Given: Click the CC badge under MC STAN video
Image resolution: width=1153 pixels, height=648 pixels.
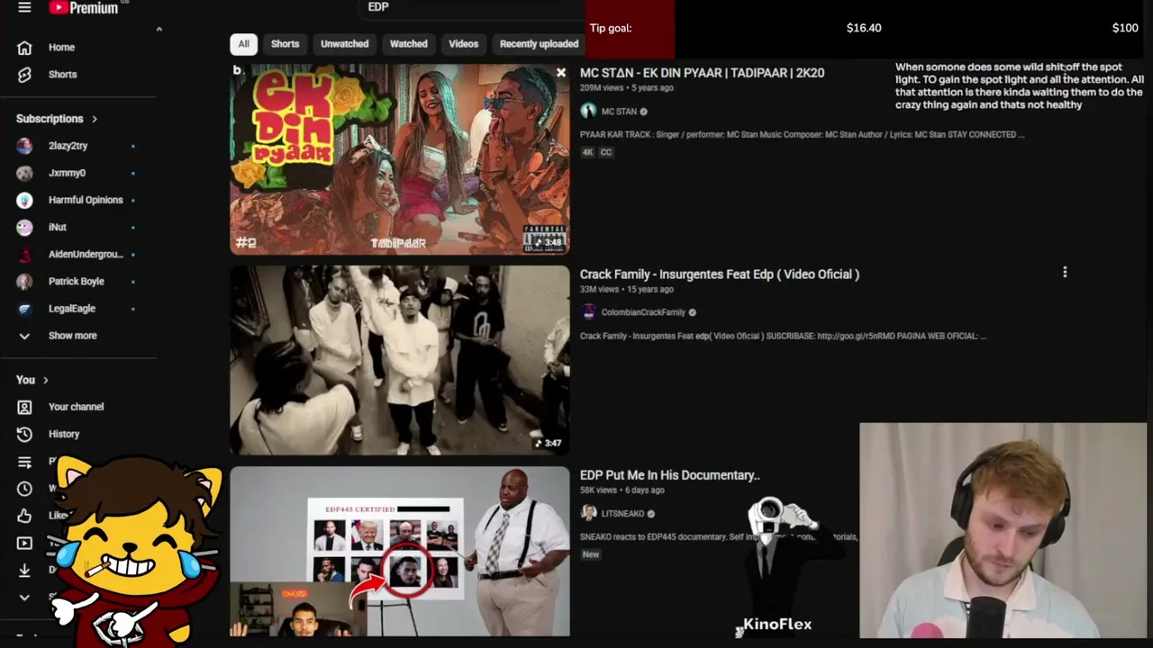Looking at the screenshot, I should point(606,152).
